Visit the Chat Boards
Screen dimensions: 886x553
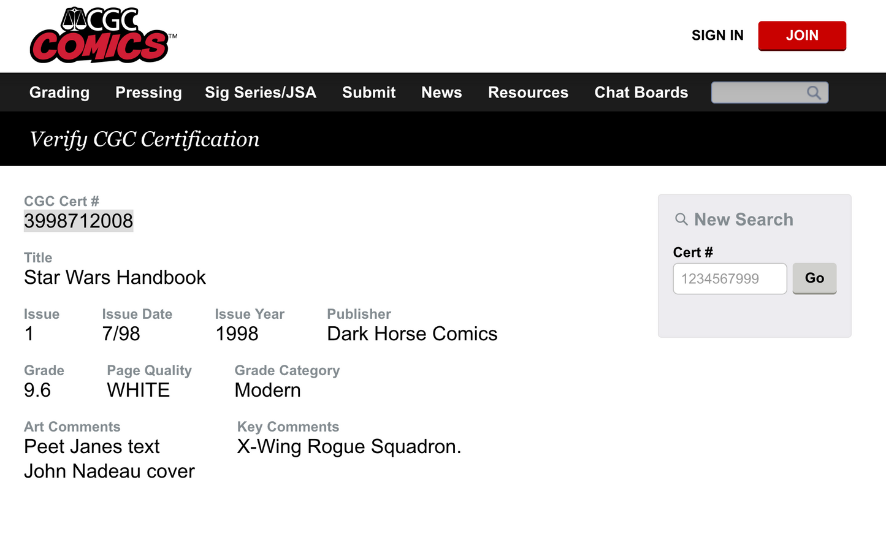click(x=641, y=93)
